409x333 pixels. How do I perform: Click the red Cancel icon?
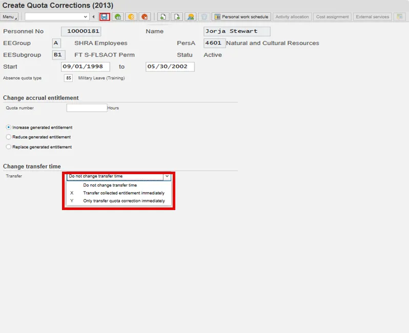pos(145,17)
